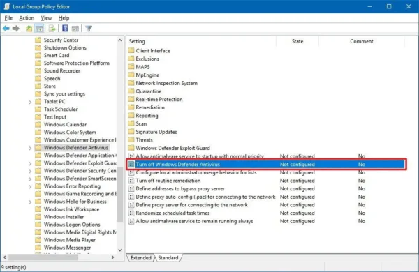Click the Show/Hide Action Pane icon
This screenshot has height=272, width=419.
tap(75, 29)
